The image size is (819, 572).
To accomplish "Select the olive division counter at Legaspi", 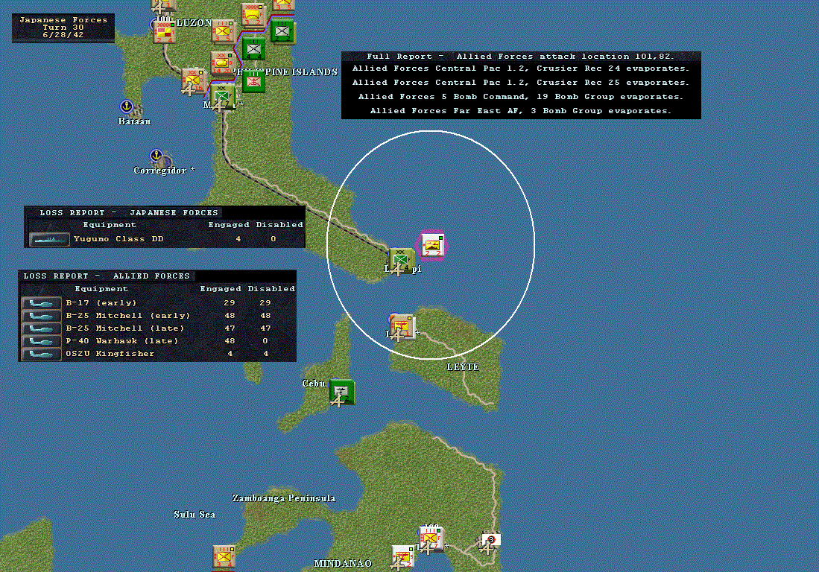I will pyautogui.click(x=401, y=260).
